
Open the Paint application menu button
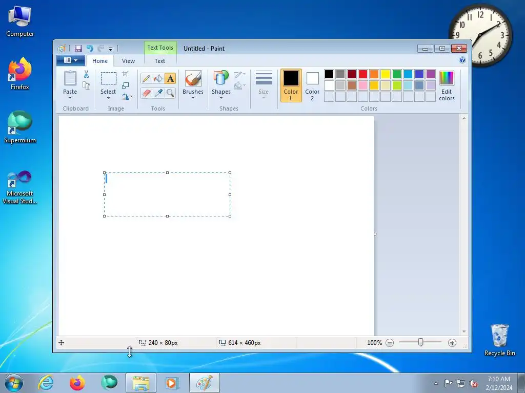pyautogui.click(x=70, y=60)
